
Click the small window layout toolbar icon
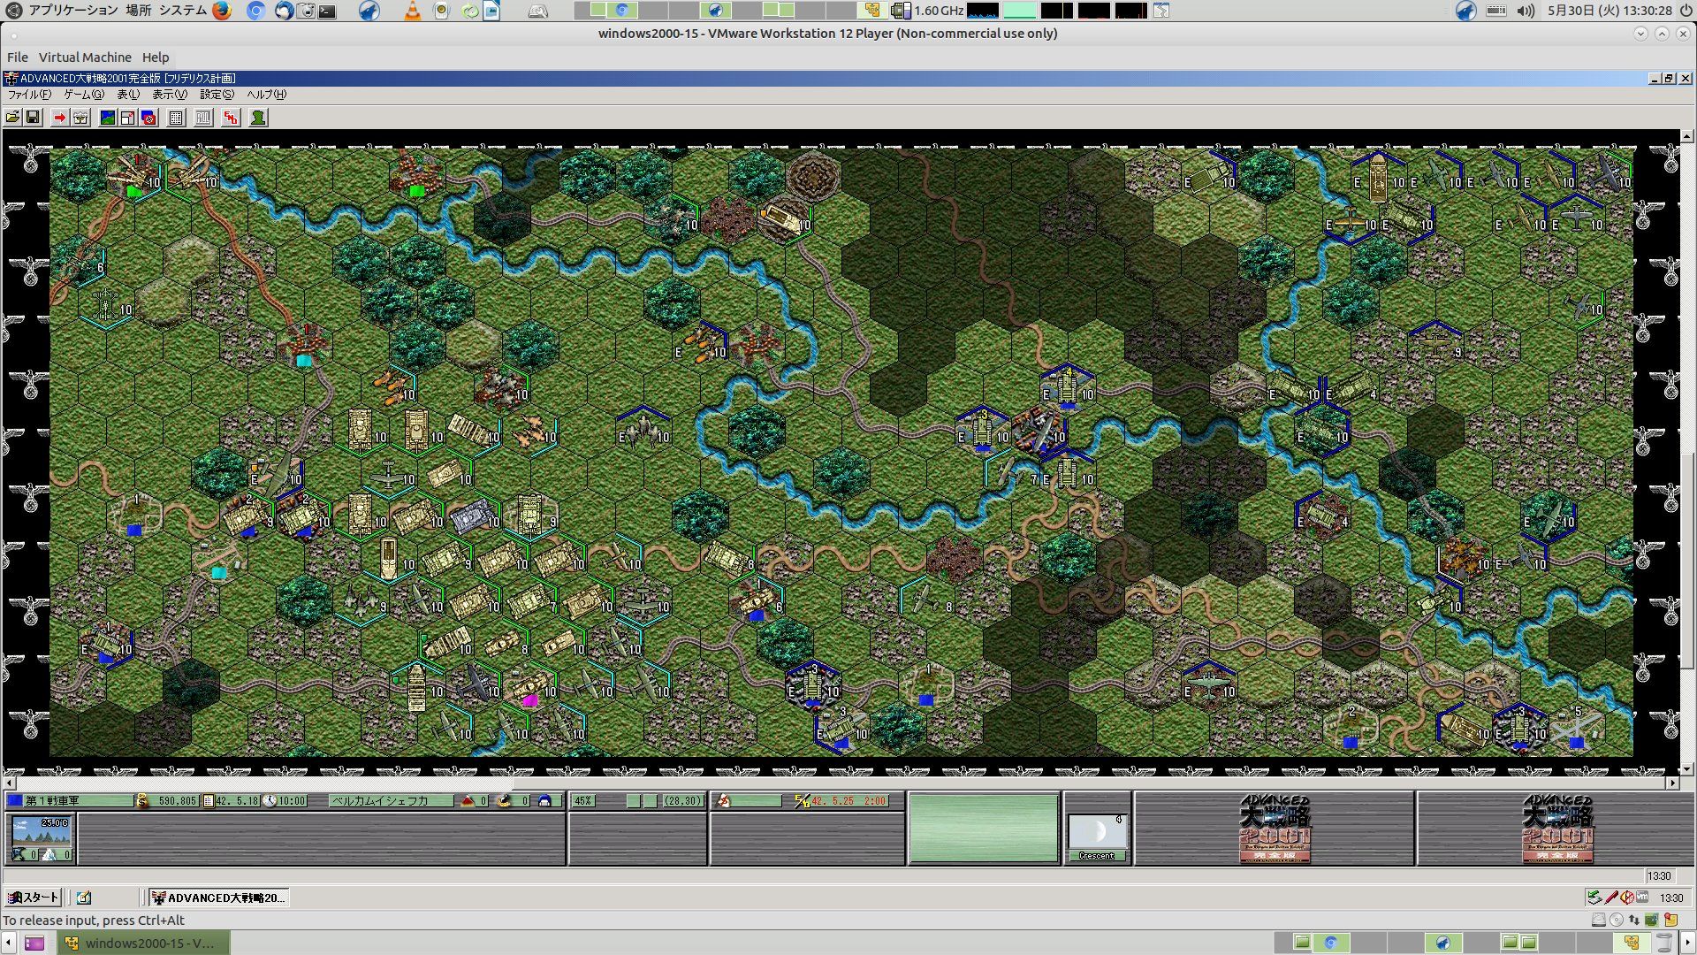click(x=127, y=118)
